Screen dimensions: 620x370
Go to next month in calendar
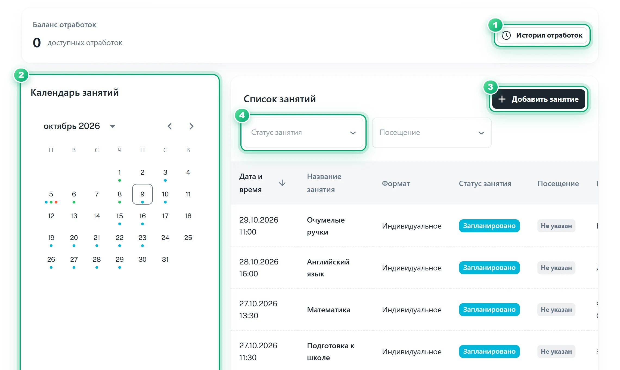191,126
